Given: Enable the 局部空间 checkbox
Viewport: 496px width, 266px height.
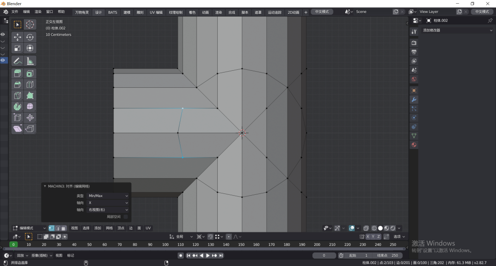Looking at the screenshot, I should [125, 216].
